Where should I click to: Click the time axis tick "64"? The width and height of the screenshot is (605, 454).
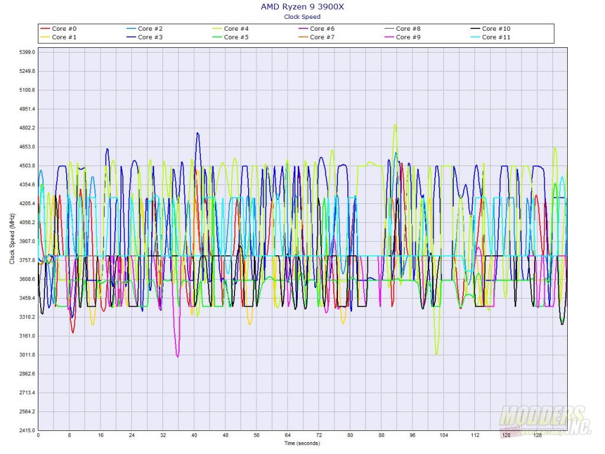[288, 435]
